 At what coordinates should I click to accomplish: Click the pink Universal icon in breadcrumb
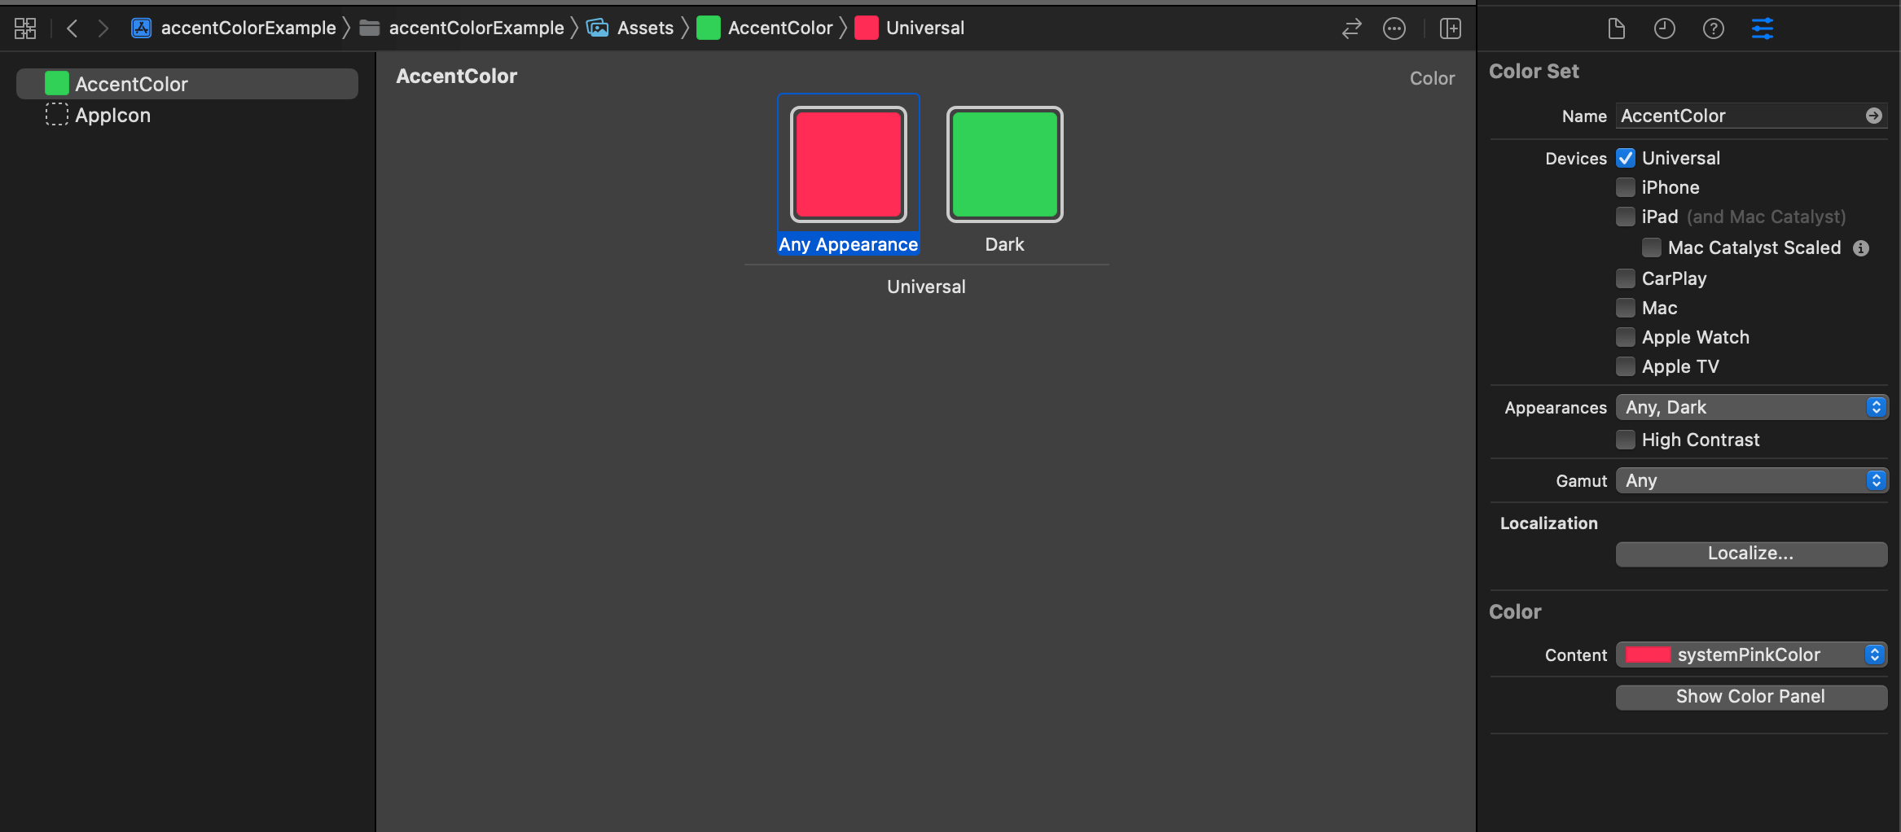867,28
